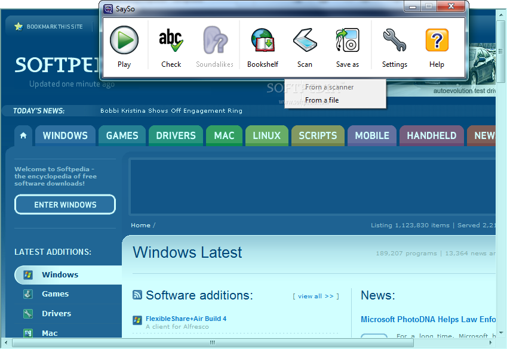Click the Drivers sidebar icon
The width and height of the screenshot is (507, 349).
point(28,314)
